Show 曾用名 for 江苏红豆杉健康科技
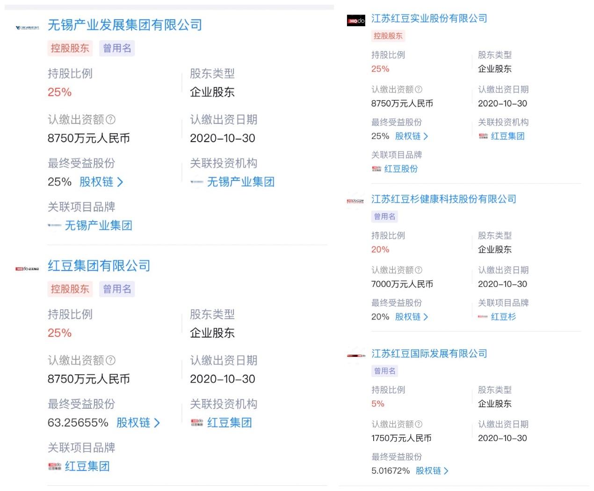The height and width of the screenshot is (491, 594). [385, 216]
